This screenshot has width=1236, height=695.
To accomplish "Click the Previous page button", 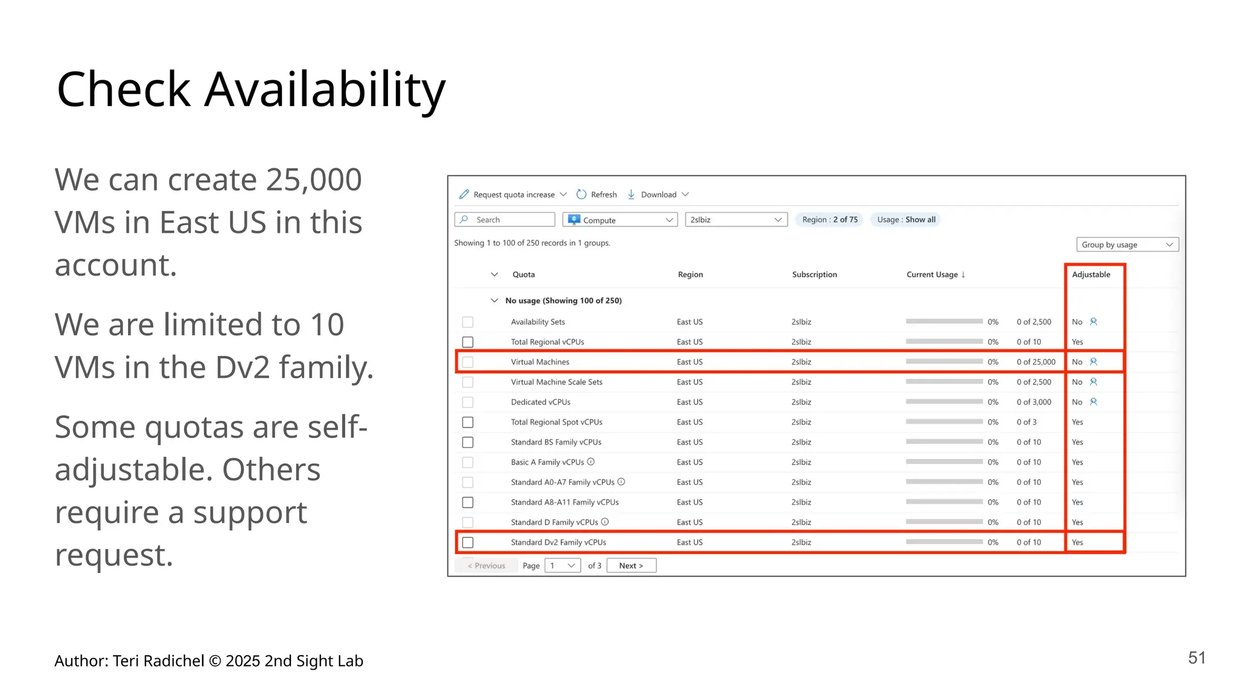I will [x=486, y=565].
